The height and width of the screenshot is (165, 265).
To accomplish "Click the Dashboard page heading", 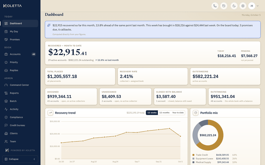I will pyautogui.click(x=54, y=15).
